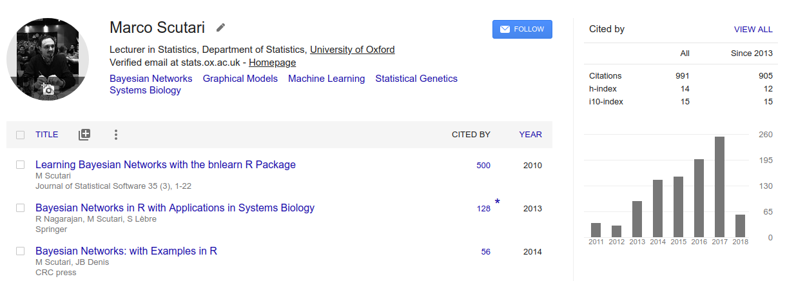Select the Systems Biology interest tag

[145, 90]
